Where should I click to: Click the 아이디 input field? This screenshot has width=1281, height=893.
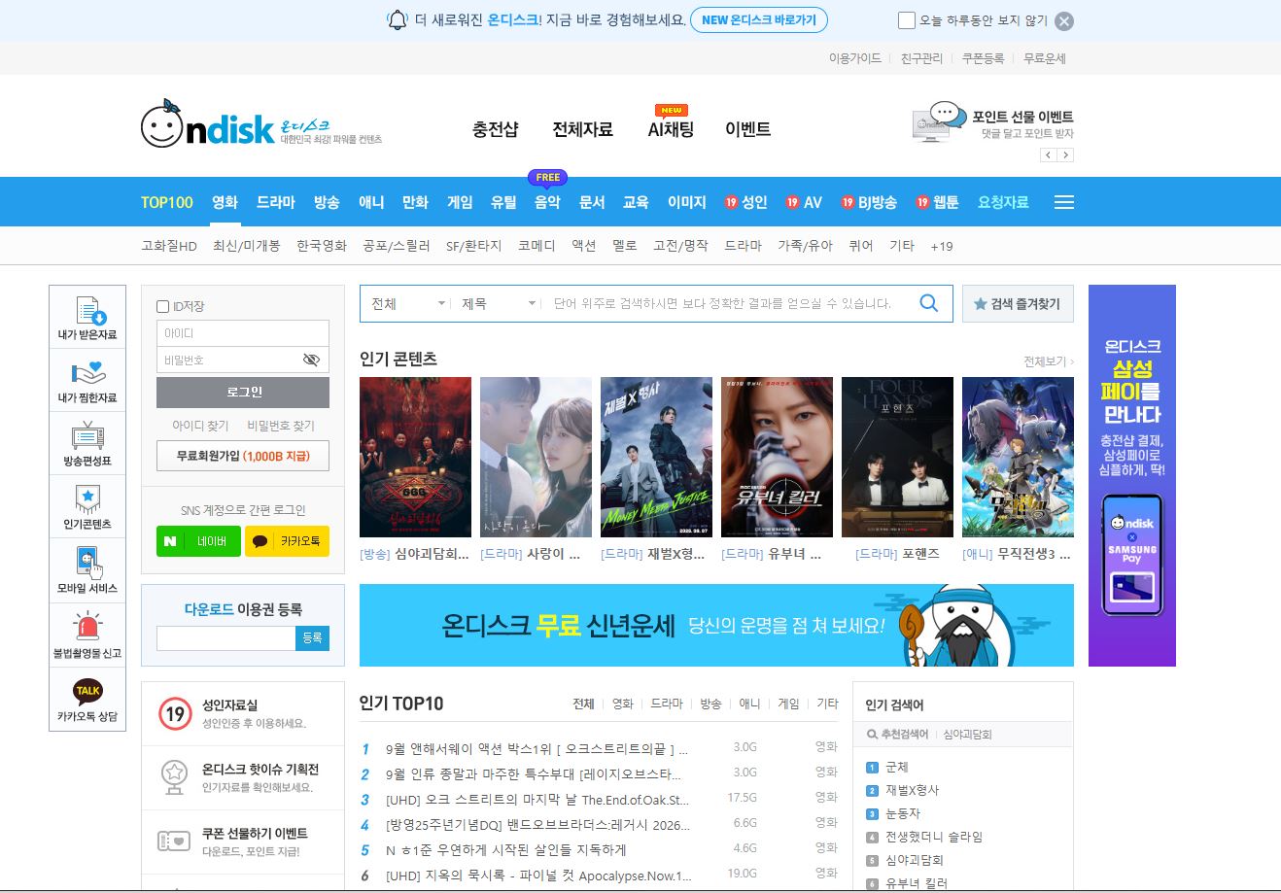point(243,333)
